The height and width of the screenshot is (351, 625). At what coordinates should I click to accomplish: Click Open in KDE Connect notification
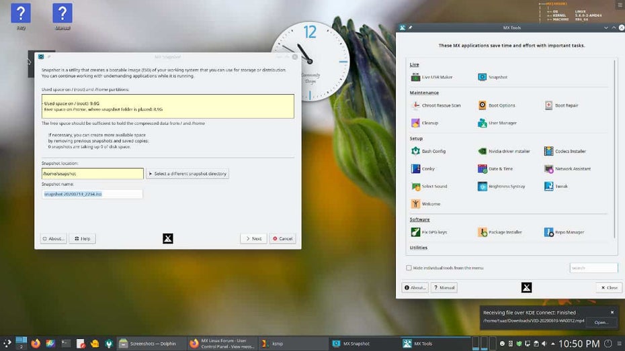click(x=601, y=322)
